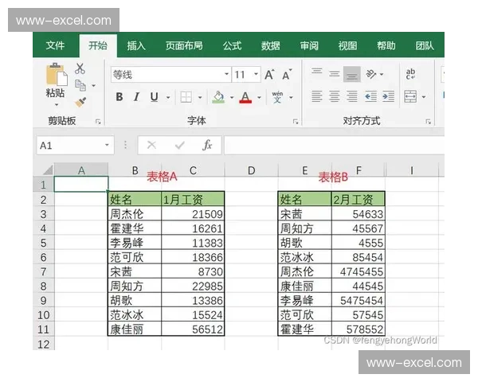Expand the Font Color dropdown arrow
Screen dimensions: 478x382
click(x=259, y=97)
